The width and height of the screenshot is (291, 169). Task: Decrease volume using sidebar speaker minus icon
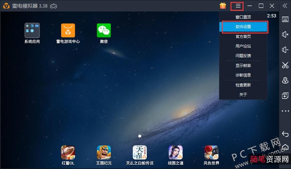285,50
